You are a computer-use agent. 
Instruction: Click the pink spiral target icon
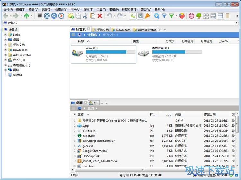[x=192, y=16]
